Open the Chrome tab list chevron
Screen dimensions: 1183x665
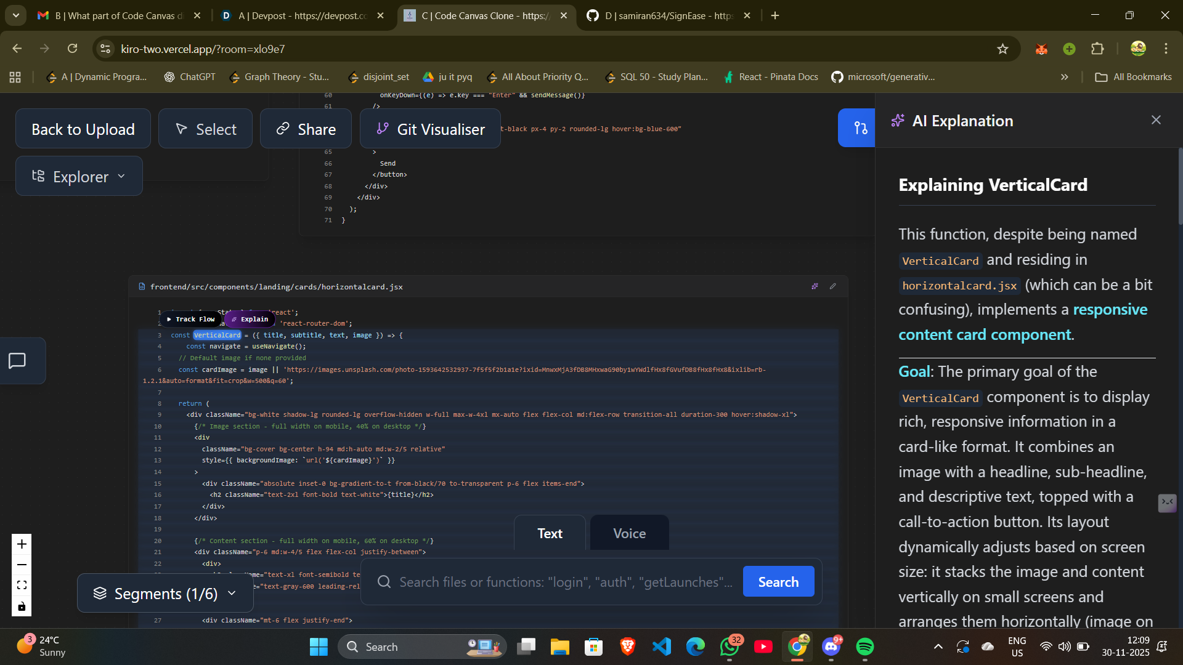(16, 15)
